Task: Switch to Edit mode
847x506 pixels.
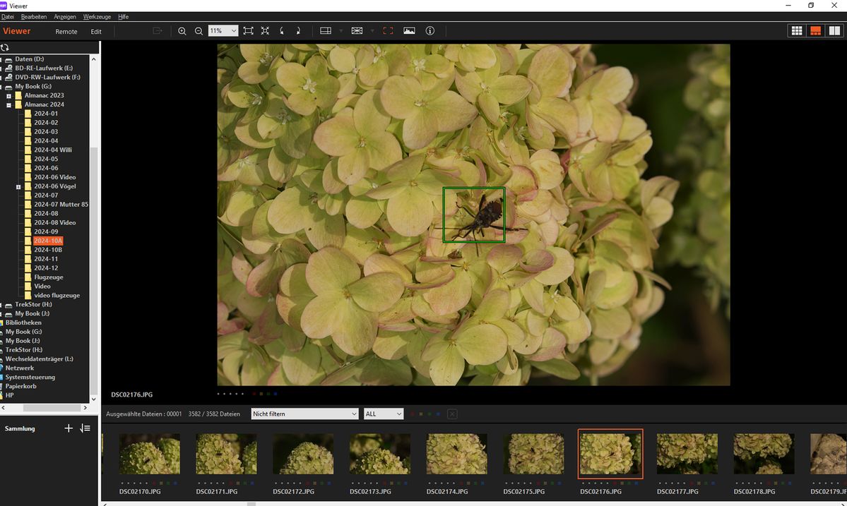Action: click(x=96, y=32)
